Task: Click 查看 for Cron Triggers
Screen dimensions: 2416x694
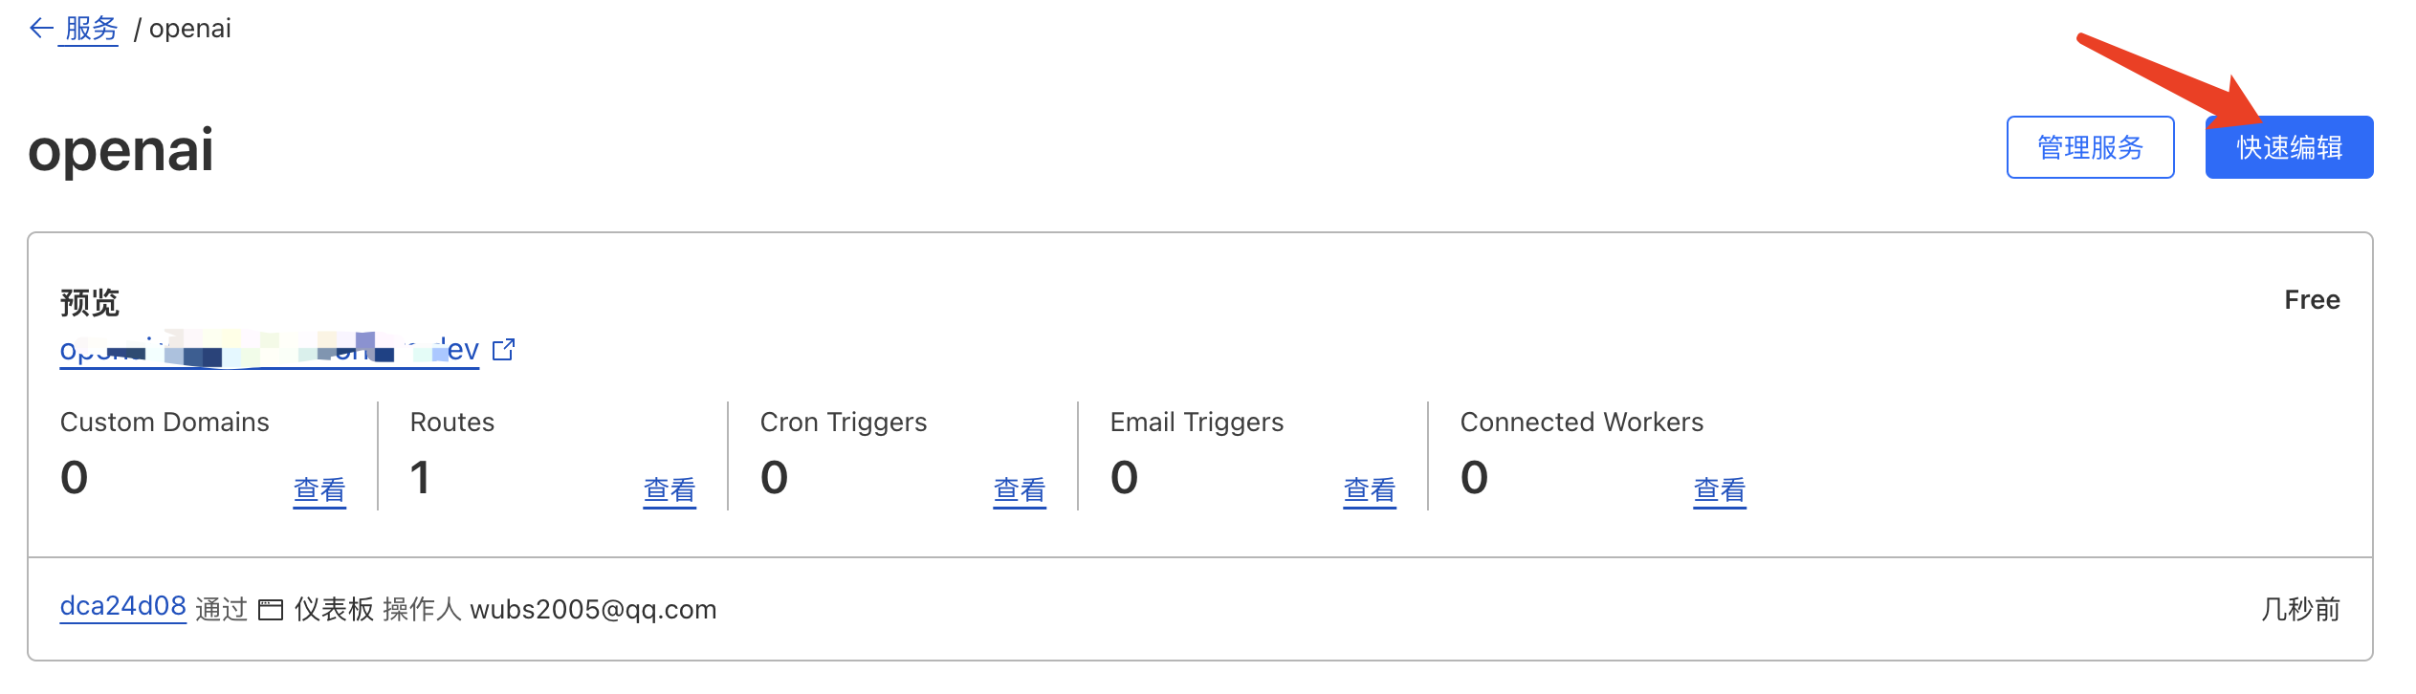Action: (x=1019, y=490)
